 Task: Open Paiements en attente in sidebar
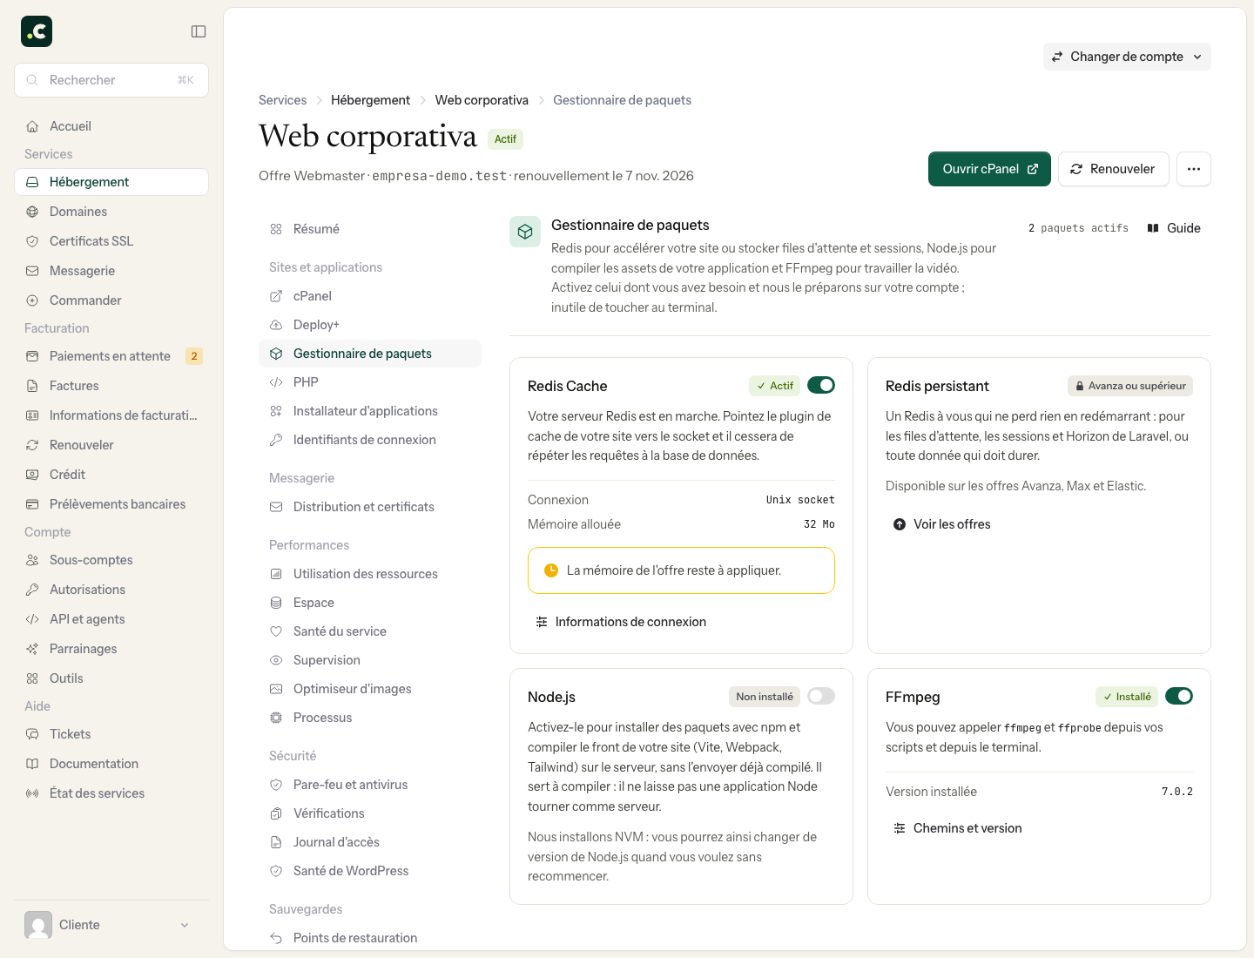111,356
